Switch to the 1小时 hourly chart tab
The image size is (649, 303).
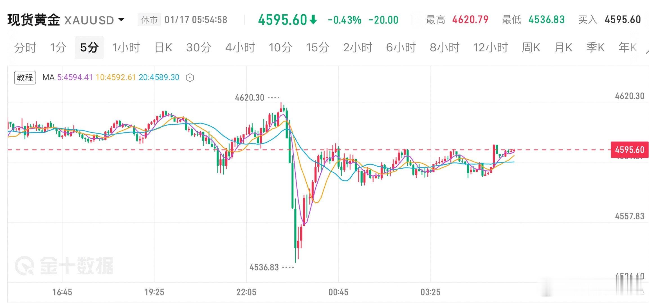[x=126, y=47]
